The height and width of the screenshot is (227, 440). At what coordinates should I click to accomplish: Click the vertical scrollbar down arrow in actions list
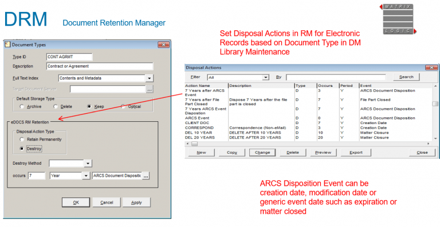click(x=435, y=138)
